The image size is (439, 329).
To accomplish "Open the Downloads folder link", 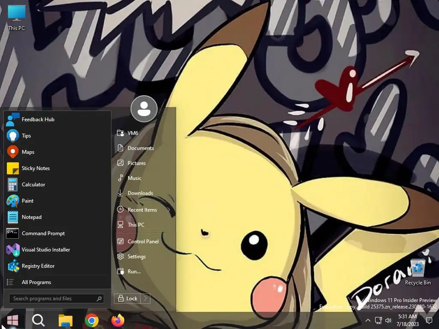I will coord(144,193).
